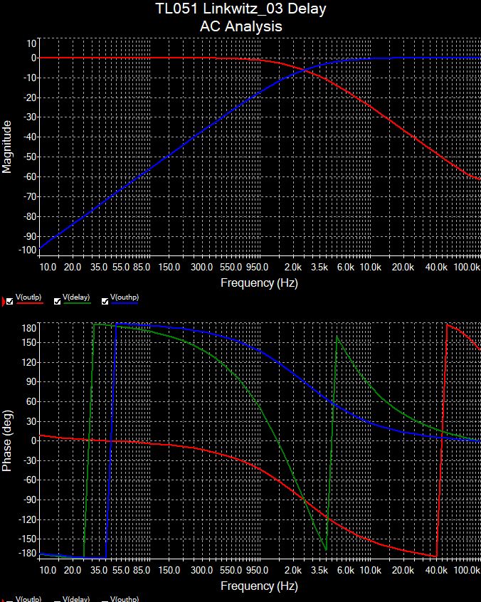Click the 2.0k frequency tick under magnitude plot
This screenshot has width=481, height=602.
(x=293, y=268)
